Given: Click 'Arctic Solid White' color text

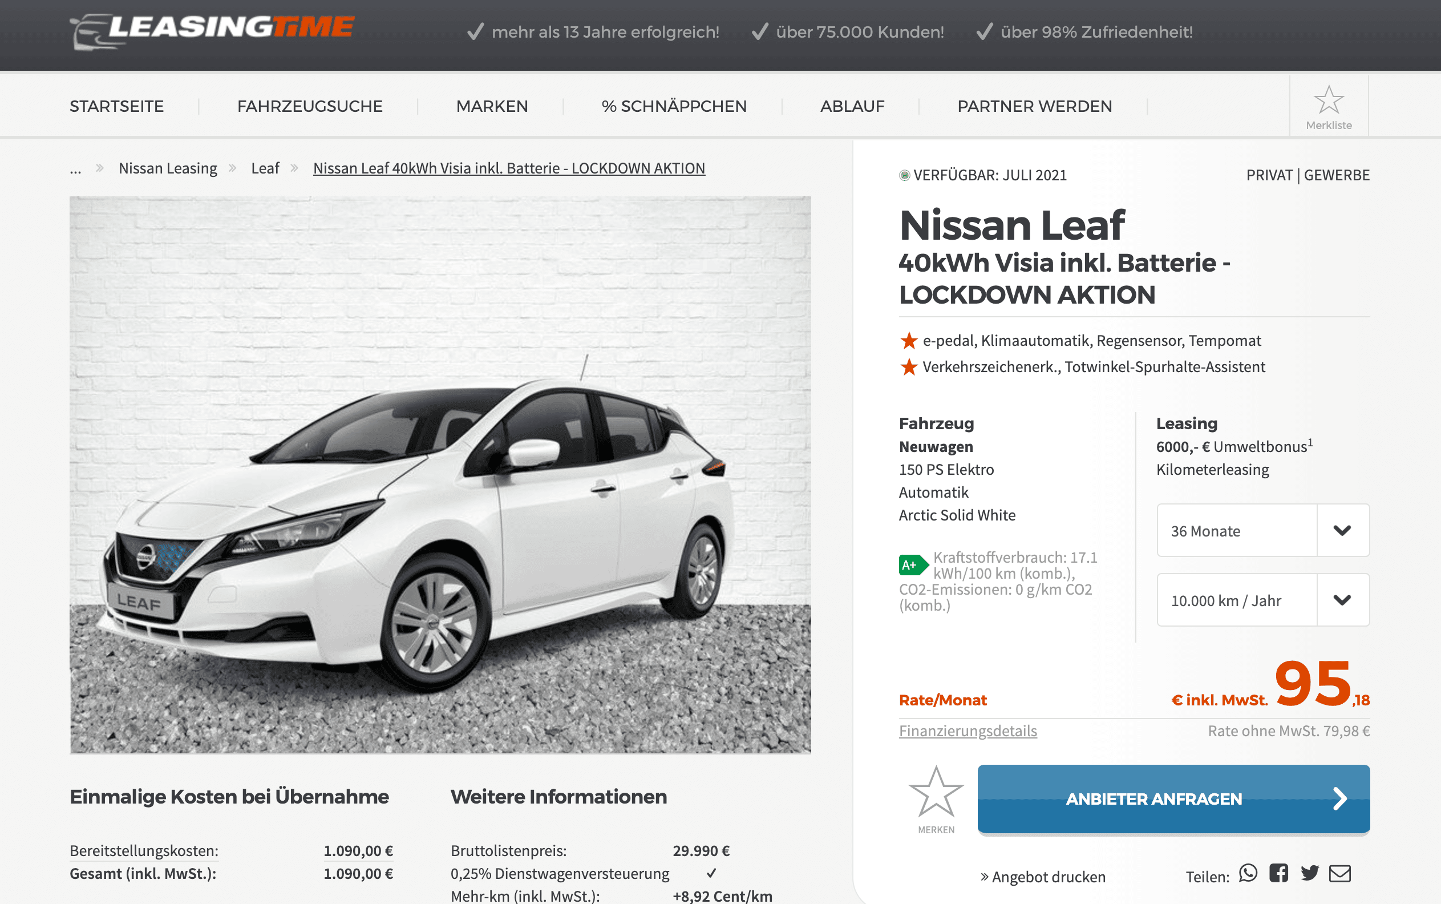Looking at the screenshot, I should (x=957, y=515).
